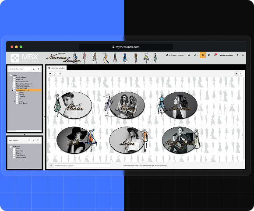Image resolution: width=254 pixels, height=211 pixels.
Task: Click the horizontal scrollbar under media tree
Action: coord(12,131)
